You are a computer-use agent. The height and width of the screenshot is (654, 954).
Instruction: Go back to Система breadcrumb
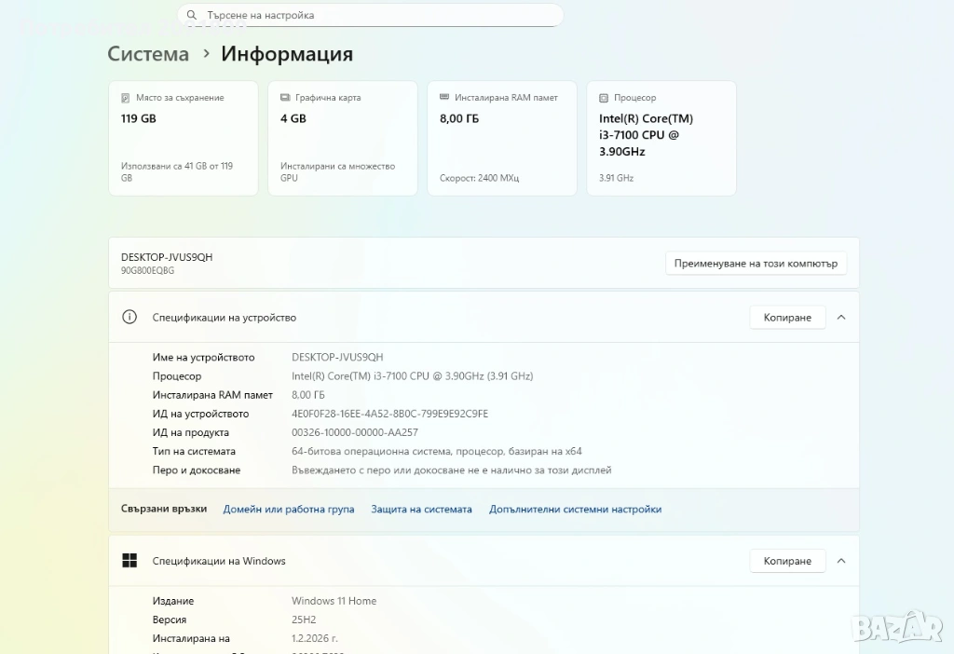(x=148, y=54)
